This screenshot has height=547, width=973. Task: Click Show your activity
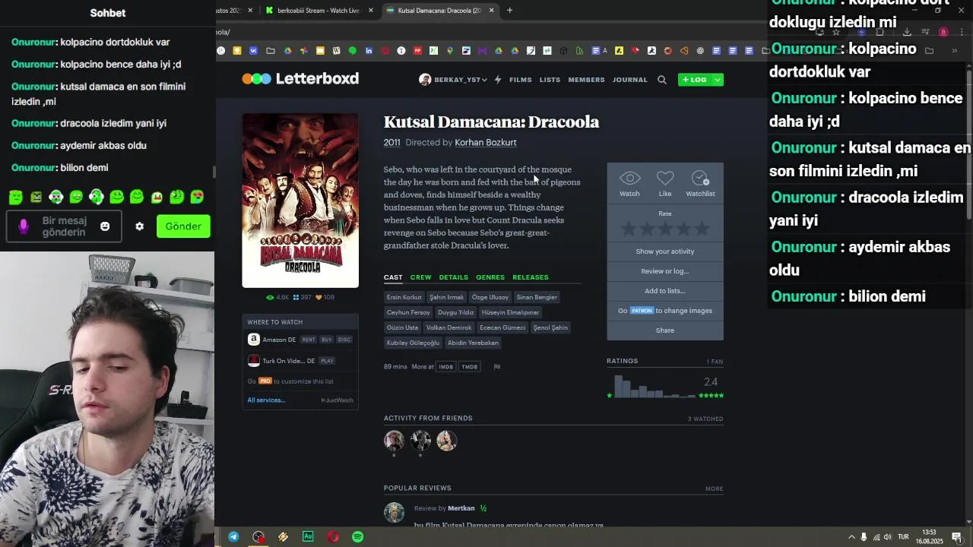[x=665, y=251]
